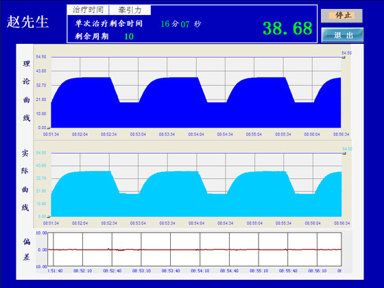Click the 实际曲线 chart label
This screenshot has width=384, height=288.
coord(25,180)
